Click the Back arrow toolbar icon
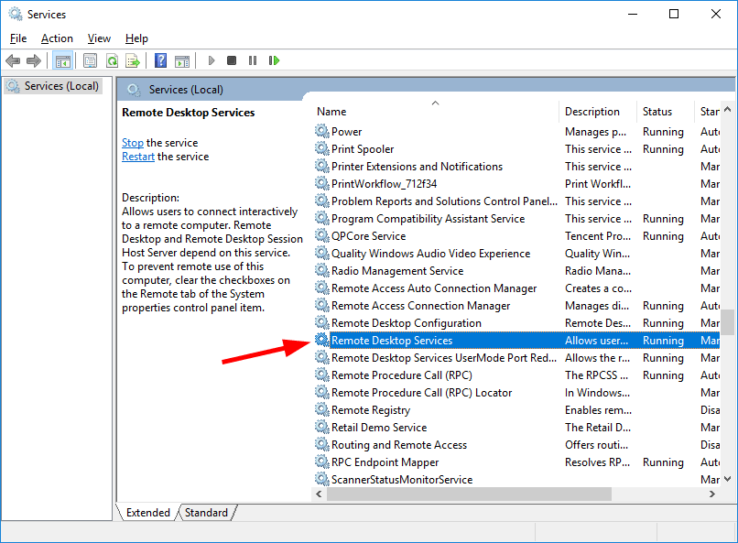Viewport: 738px width, 543px height. (13, 60)
